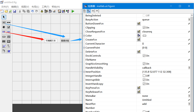194x112 pixels.
Task: Switch inspector to categorized view icon
Action: [85, 11]
